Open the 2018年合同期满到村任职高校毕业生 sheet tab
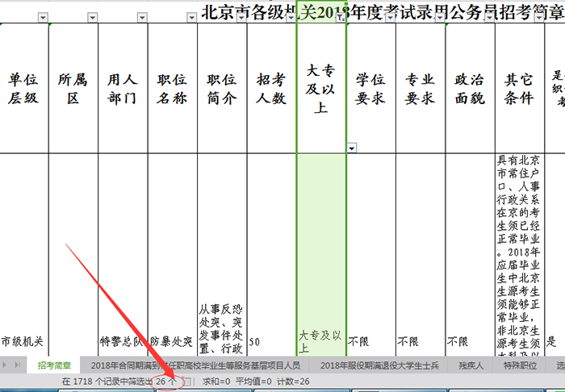This screenshot has height=392, width=565. (195, 365)
